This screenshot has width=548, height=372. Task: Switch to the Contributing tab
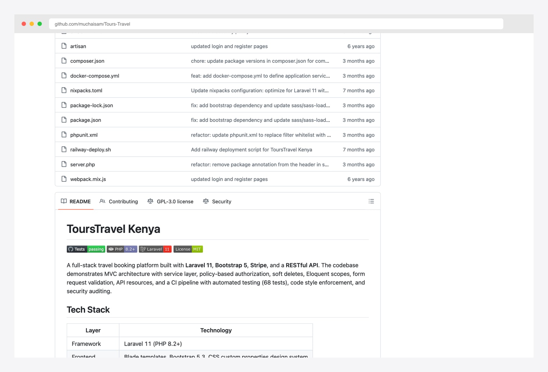[119, 201]
